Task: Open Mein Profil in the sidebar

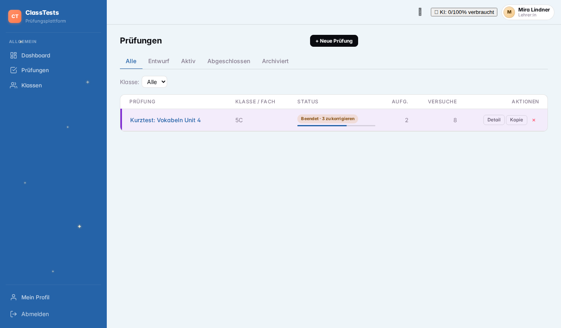Action: [x=53, y=297]
